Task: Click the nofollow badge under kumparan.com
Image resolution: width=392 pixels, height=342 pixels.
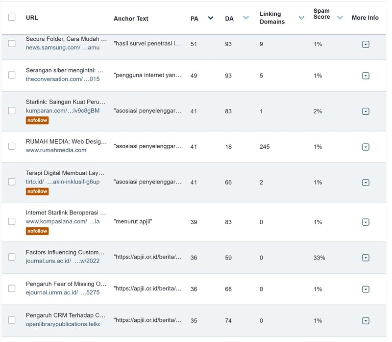Action: [x=37, y=120]
